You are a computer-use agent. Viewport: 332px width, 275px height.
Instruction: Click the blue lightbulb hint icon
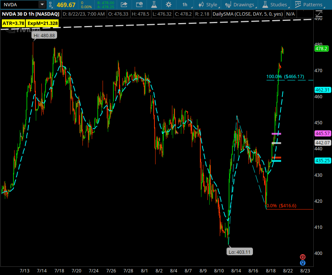pos(303,263)
